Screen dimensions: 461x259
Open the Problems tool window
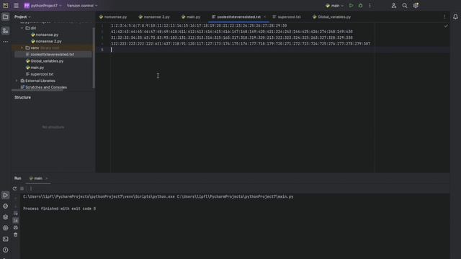click(x=5, y=250)
